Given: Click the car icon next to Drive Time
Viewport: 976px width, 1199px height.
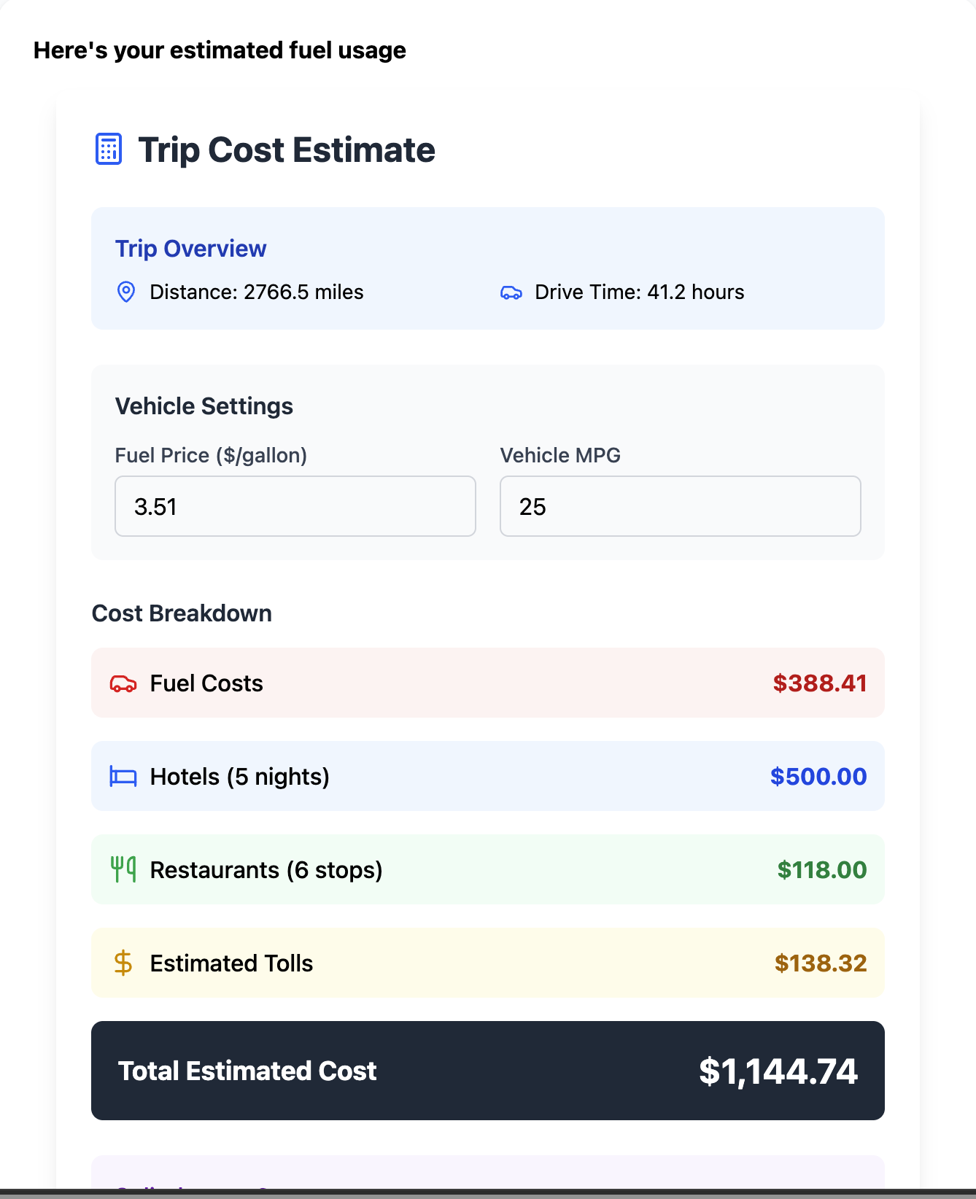Looking at the screenshot, I should [511, 292].
